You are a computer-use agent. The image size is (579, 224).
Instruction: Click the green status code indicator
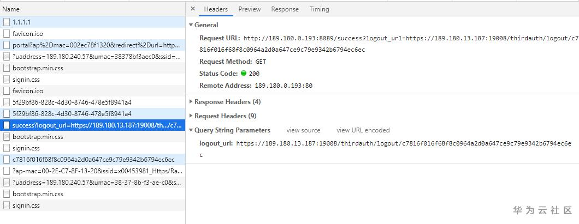[x=244, y=74]
